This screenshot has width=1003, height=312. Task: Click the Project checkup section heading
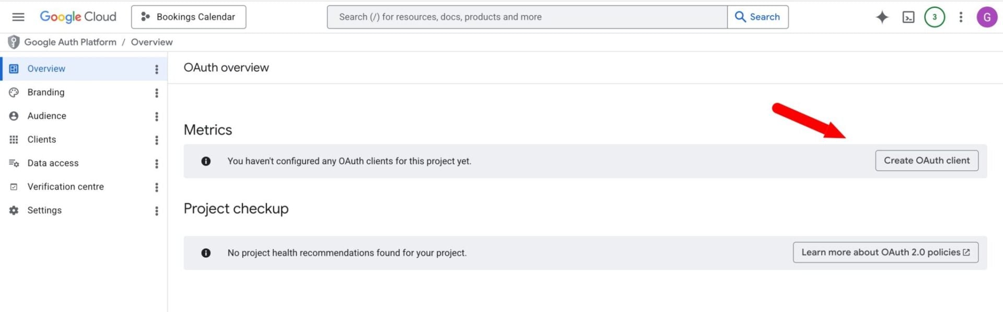(x=236, y=209)
